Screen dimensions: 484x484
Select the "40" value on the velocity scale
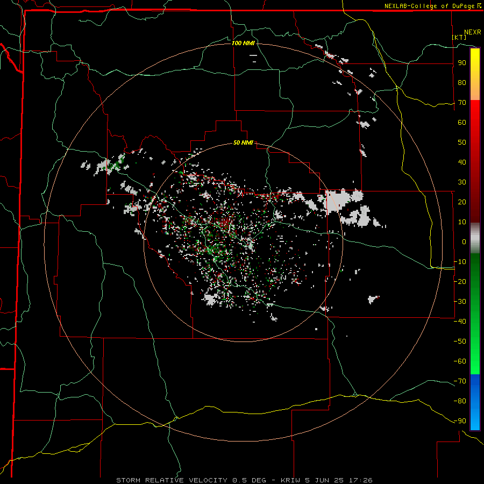click(x=462, y=162)
